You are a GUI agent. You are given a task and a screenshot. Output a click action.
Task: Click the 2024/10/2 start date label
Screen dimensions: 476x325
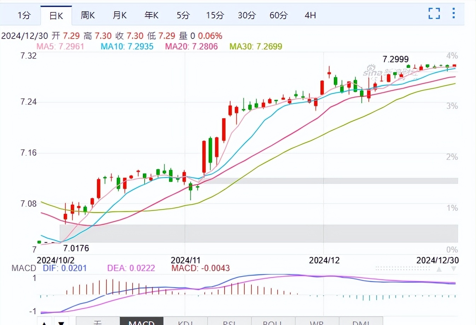pyautogui.click(x=56, y=260)
